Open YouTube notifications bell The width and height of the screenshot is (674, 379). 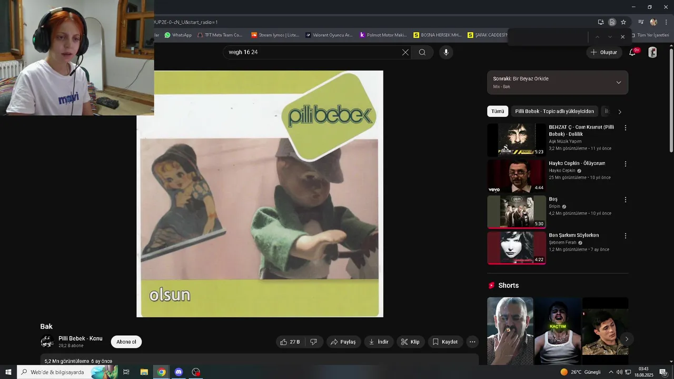(632, 52)
